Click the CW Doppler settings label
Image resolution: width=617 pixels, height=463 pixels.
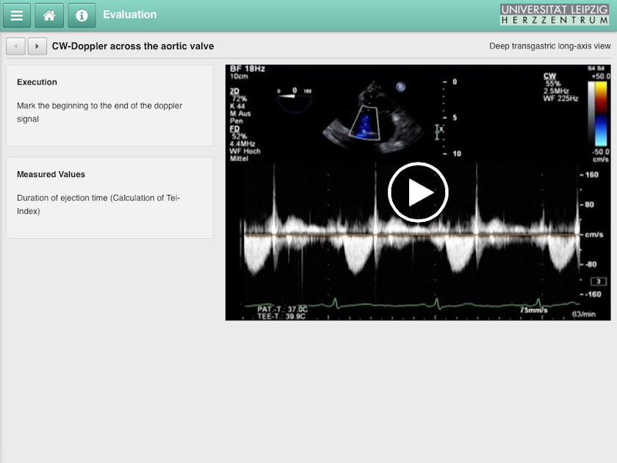click(x=560, y=87)
